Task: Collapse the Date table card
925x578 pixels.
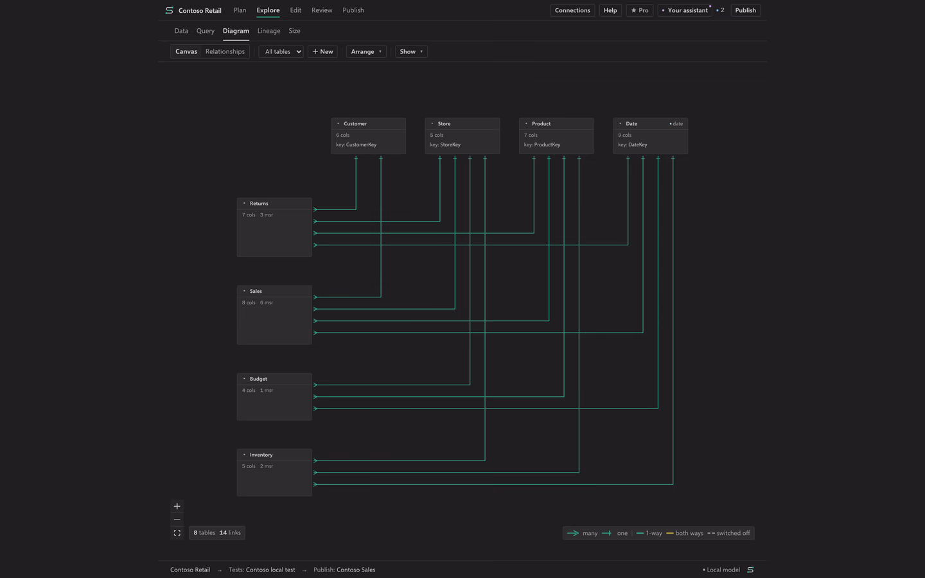Action: [x=621, y=123]
